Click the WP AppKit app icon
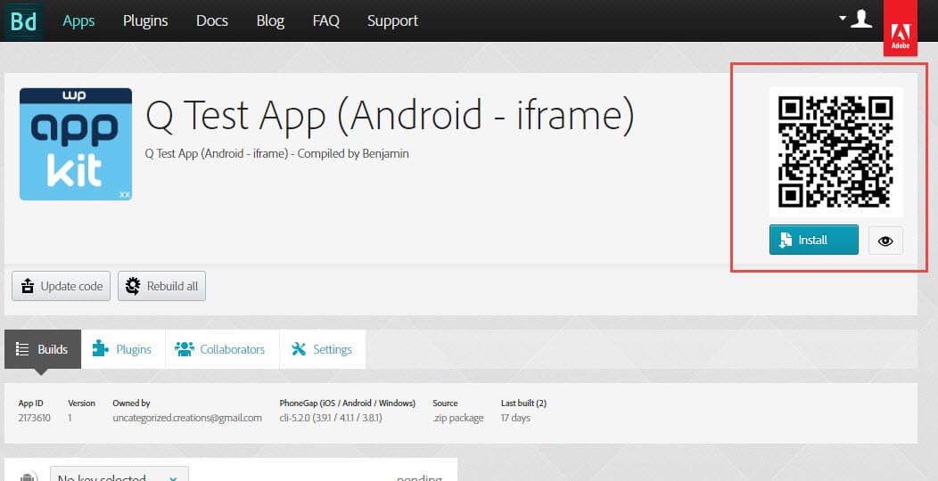This screenshot has height=481, width=938. click(x=76, y=144)
